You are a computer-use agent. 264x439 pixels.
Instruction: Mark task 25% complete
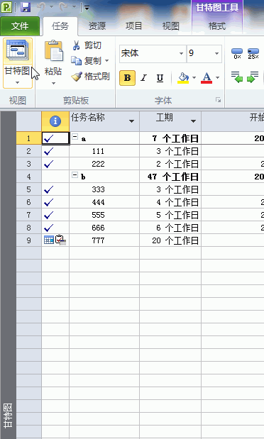pyautogui.click(x=253, y=53)
